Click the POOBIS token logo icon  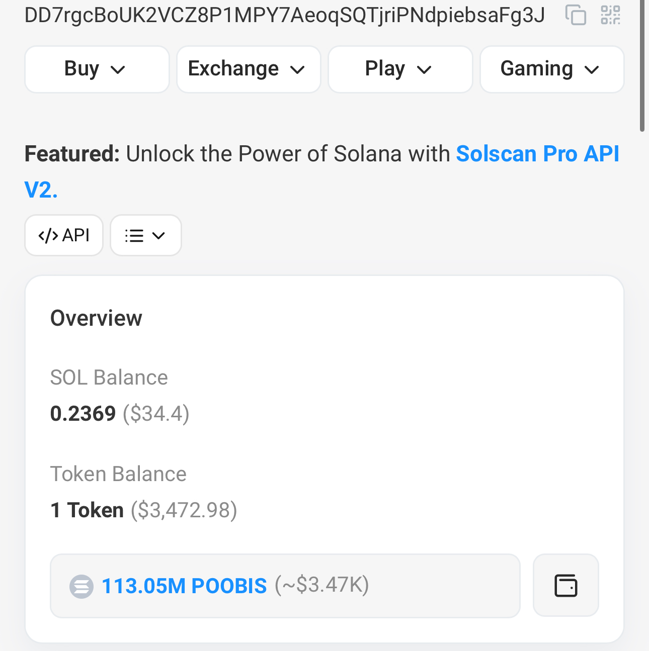pyautogui.click(x=82, y=586)
